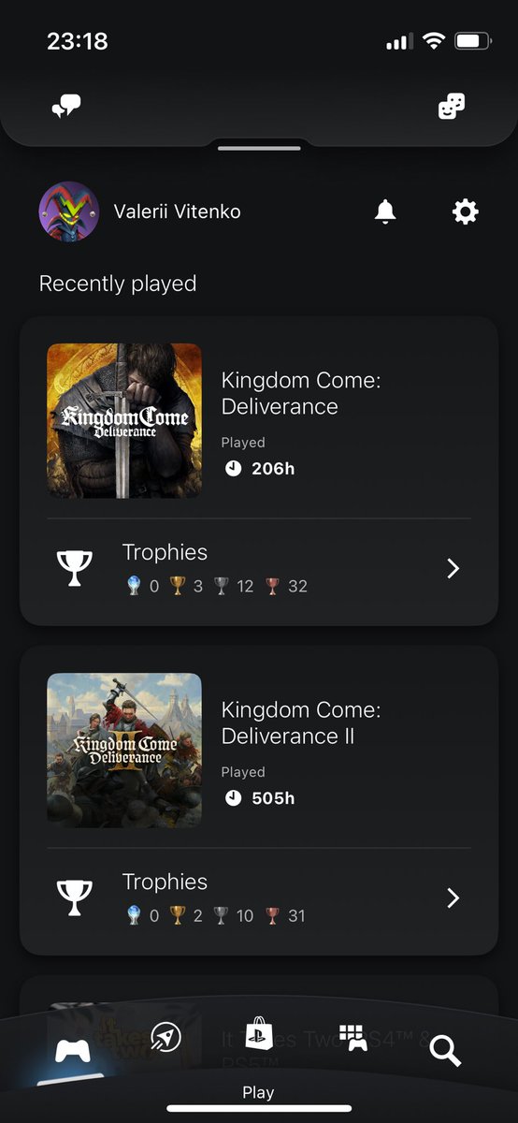Open Valerii Vitenko profile name
The image size is (518, 1123).
(x=178, y=211)
